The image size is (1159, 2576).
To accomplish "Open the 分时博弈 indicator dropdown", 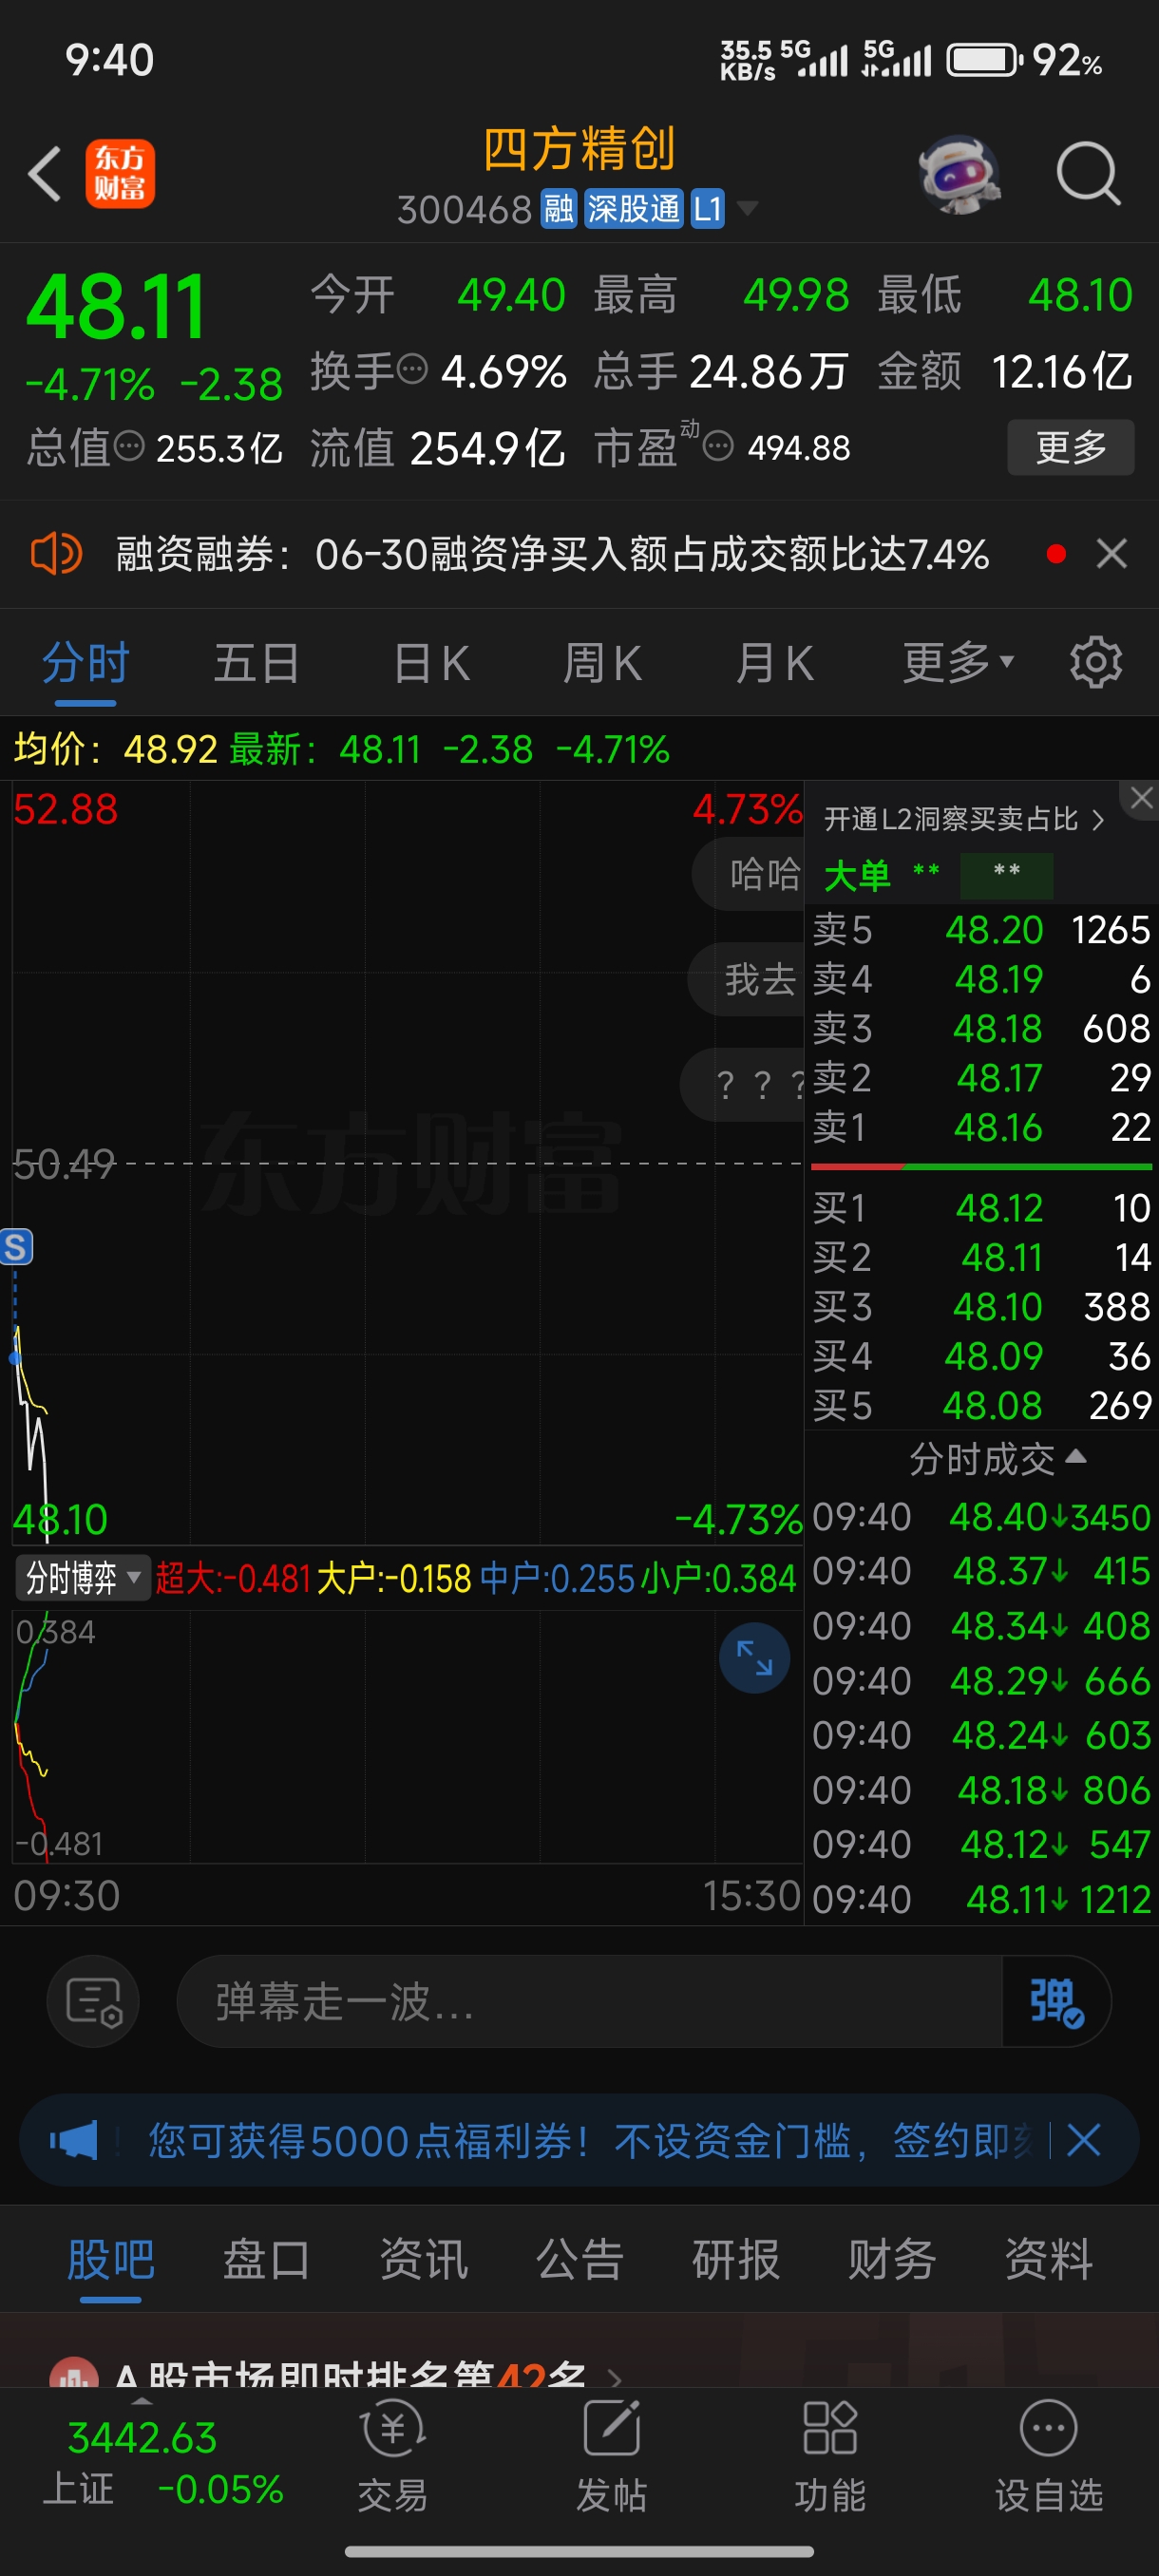I will pos(82,1578).
